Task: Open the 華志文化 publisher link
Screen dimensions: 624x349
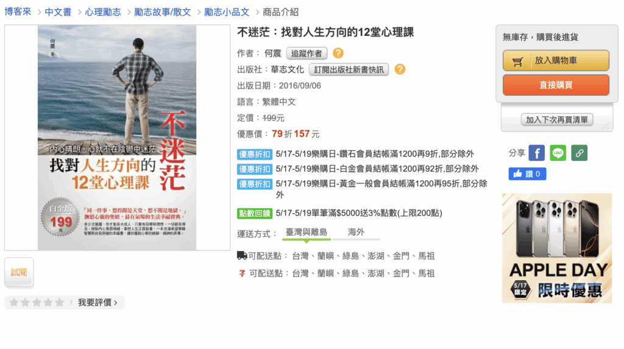Action: pyautogui.click(x=288, y=69)
